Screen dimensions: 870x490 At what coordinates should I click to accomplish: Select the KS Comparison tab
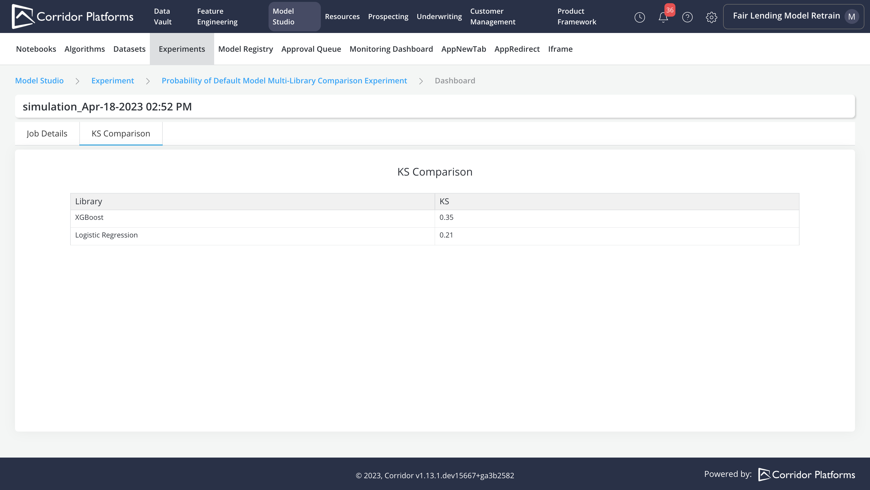click(x=121, y=134)
